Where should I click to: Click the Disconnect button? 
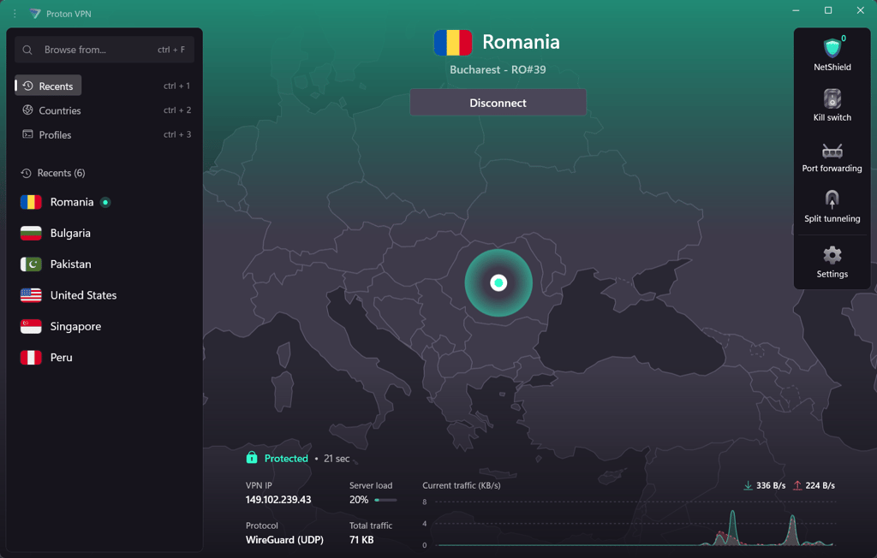coord(498,103)
